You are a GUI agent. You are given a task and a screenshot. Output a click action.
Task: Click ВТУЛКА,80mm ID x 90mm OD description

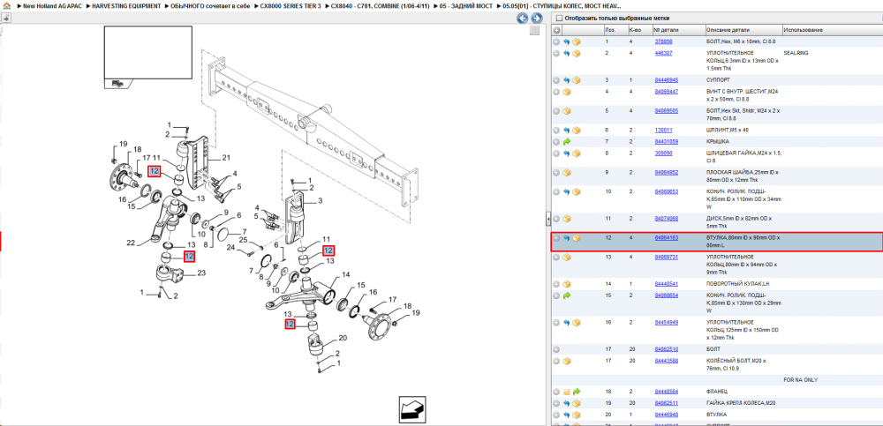[x=743, y=242]
